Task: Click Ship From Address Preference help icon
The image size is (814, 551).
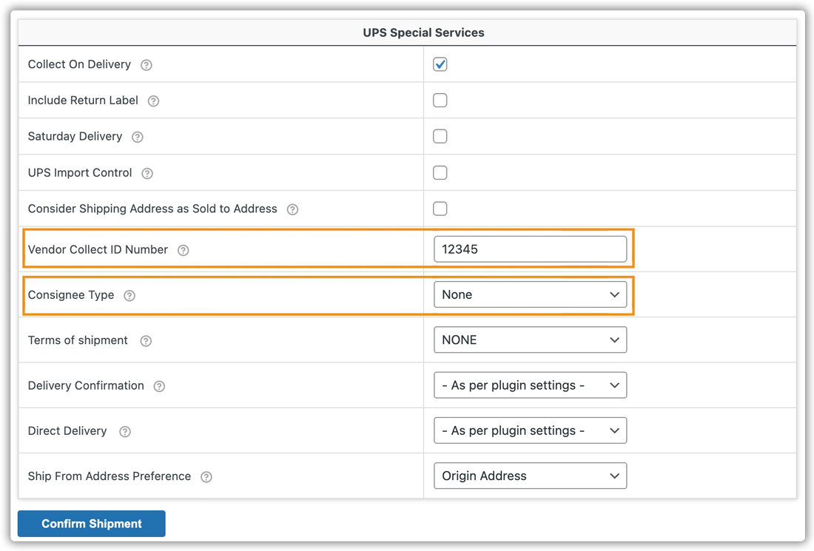Action: pos(206,477)
